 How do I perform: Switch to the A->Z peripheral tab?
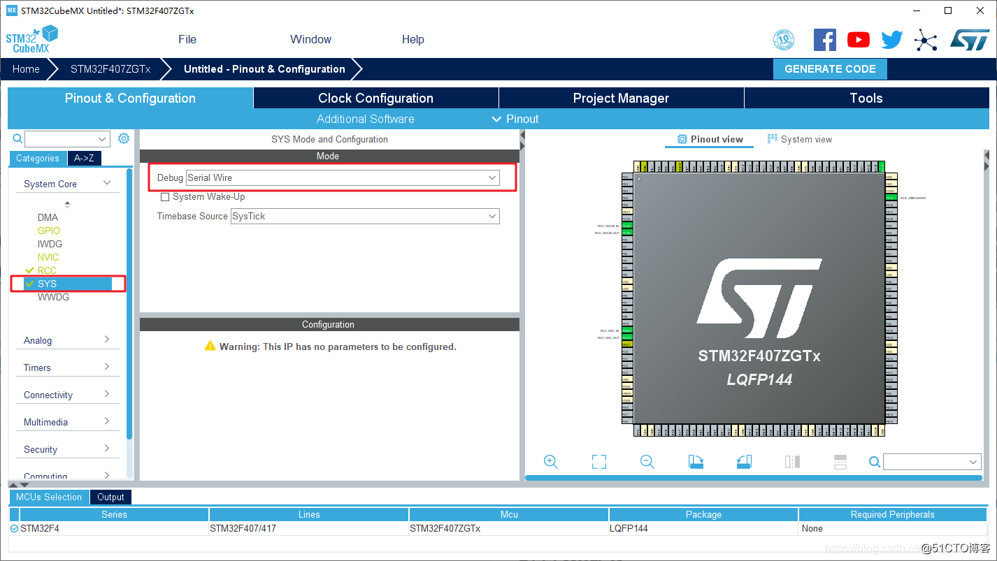pyautogui.click(x=84, y=159)
